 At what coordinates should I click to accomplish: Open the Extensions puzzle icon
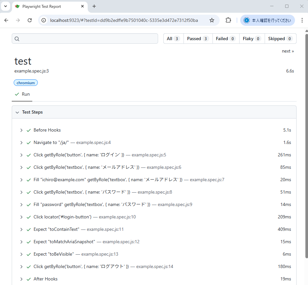click(x=228, y=20)
